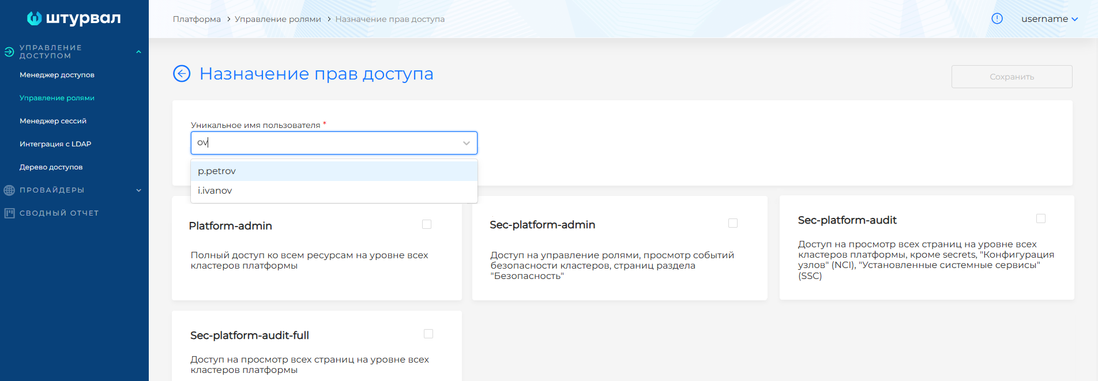The height and width of the screenshot is (381, 1098).
Task: Enable the Platform-admin role checkbox
Action: pyautogui.click(x=427, y=224)
